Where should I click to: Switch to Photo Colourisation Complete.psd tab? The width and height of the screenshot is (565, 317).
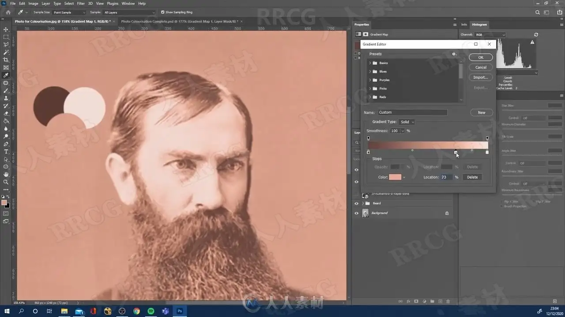(x=180, y=21)
